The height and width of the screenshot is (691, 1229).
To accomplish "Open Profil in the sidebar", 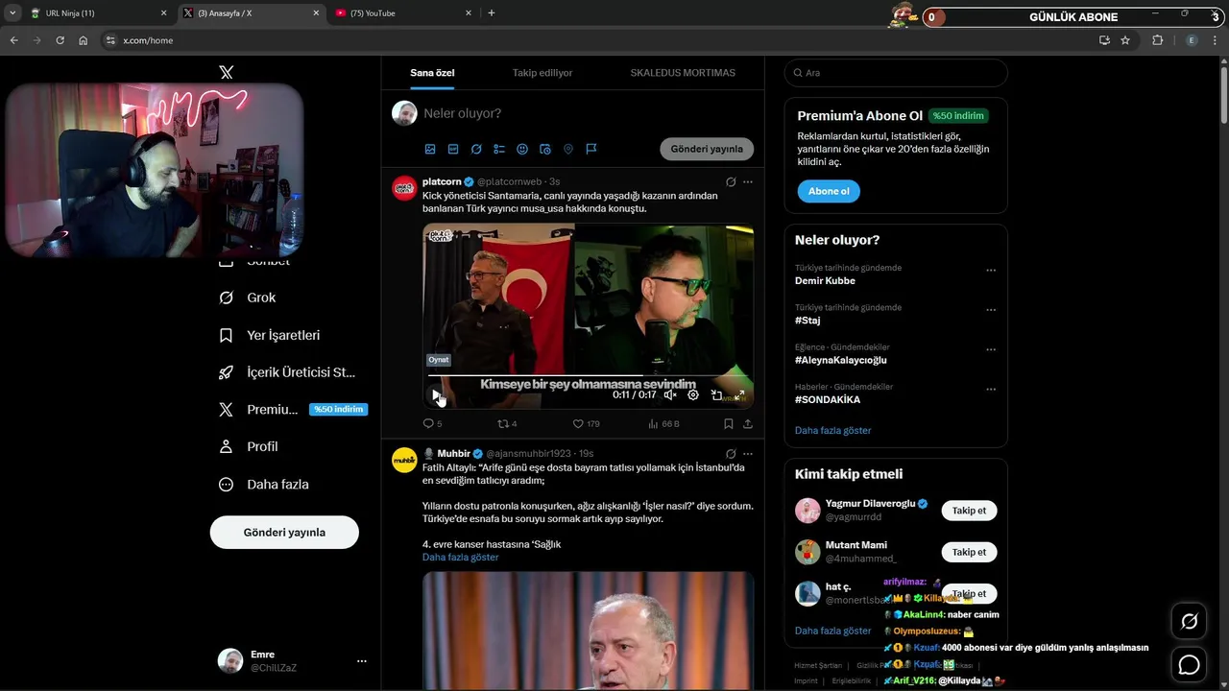I will (249, 446).
